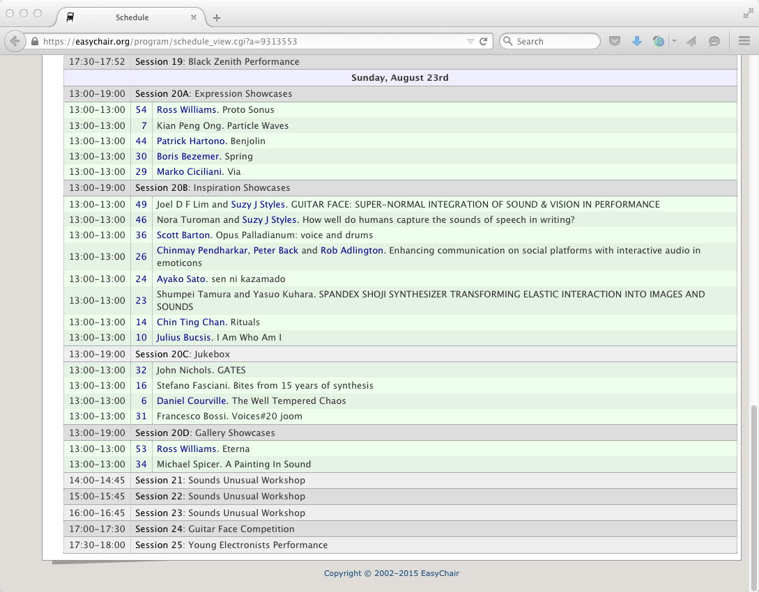Open a new tab with plus button
Screen dimensions: 759x592
(217, 17)
